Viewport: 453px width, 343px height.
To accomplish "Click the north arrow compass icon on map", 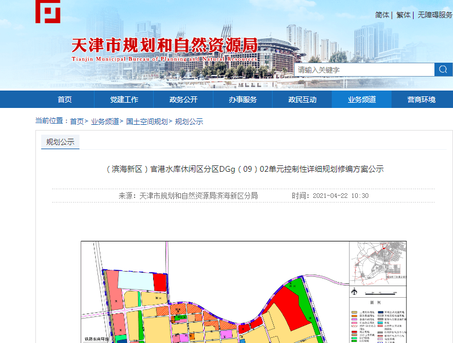I will tap(354, 291).
